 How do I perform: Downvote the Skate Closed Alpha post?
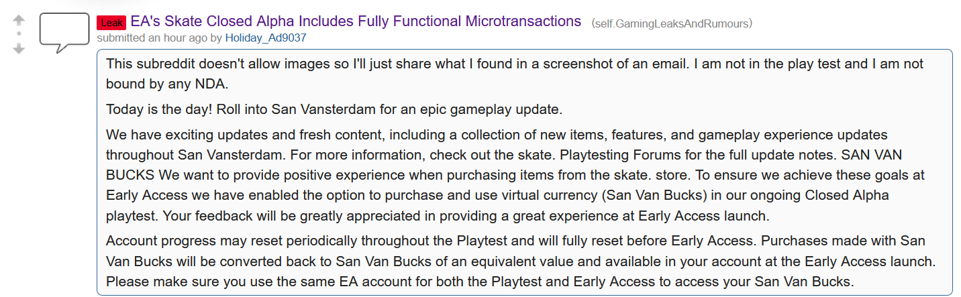pyautogui.click(x=19, y=48)
